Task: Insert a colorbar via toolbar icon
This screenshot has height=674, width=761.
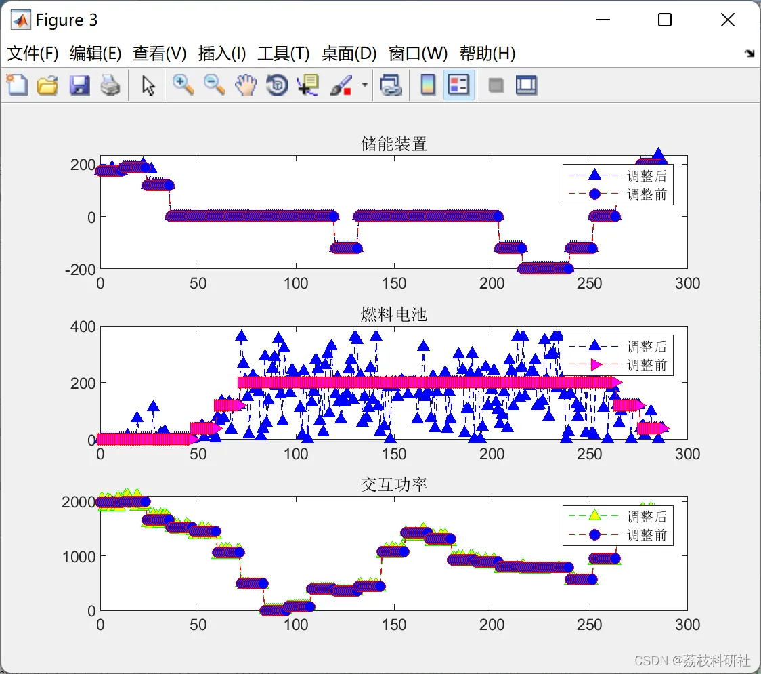Action: click(428, 85)
